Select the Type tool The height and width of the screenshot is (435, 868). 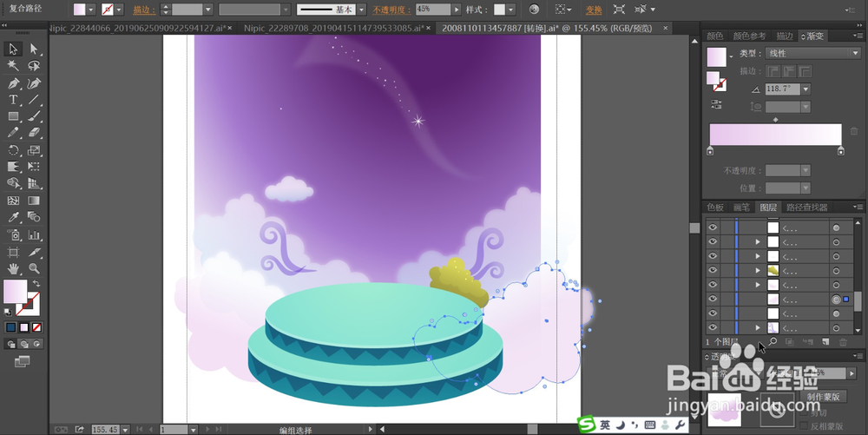coord(13,100)
